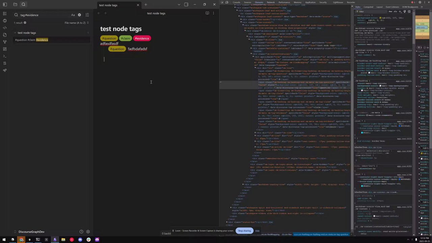
Task: Open the Lighthouse tab
Action: tap(338, 2)
